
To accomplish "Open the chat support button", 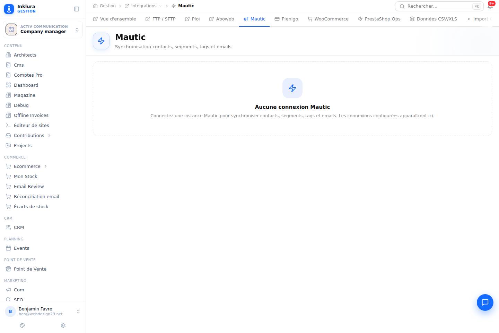I will coord(485,302).
